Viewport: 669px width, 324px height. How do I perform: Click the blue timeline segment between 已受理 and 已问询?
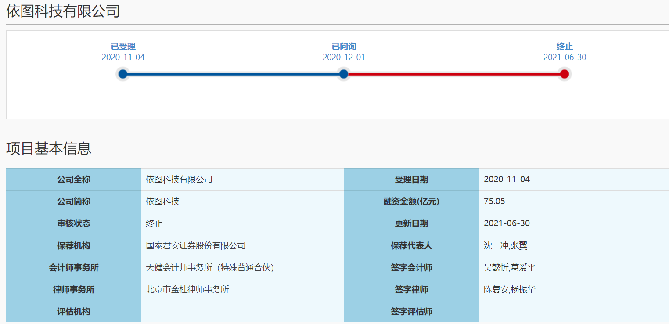point(233,74)
